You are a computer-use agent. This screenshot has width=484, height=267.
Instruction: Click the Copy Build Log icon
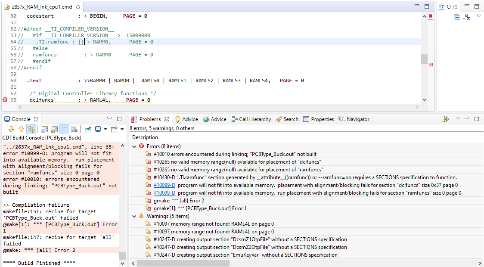[45, 129]
